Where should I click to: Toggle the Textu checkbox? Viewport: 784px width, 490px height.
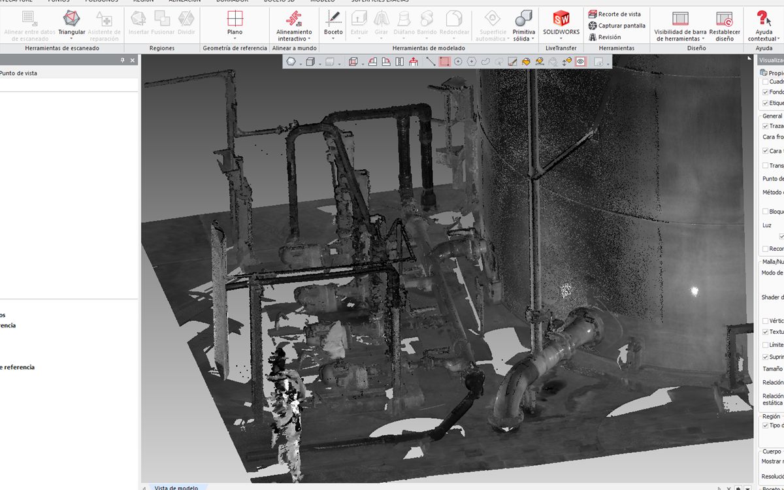pyautogui.click(x=766, y=332)
